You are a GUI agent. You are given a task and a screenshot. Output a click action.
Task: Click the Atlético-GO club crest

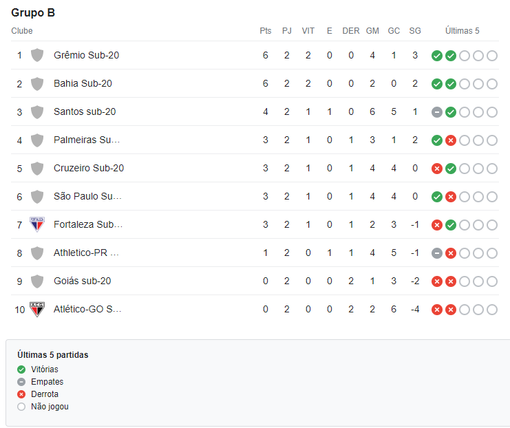(x=37, y=309)
